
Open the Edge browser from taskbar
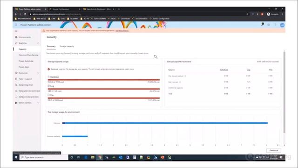point(86,157)
